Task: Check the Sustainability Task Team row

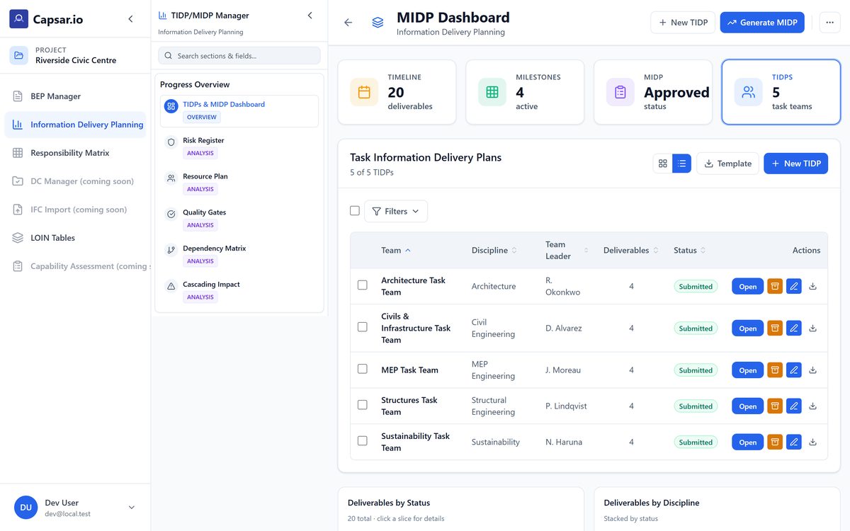Action: point(363,440)
